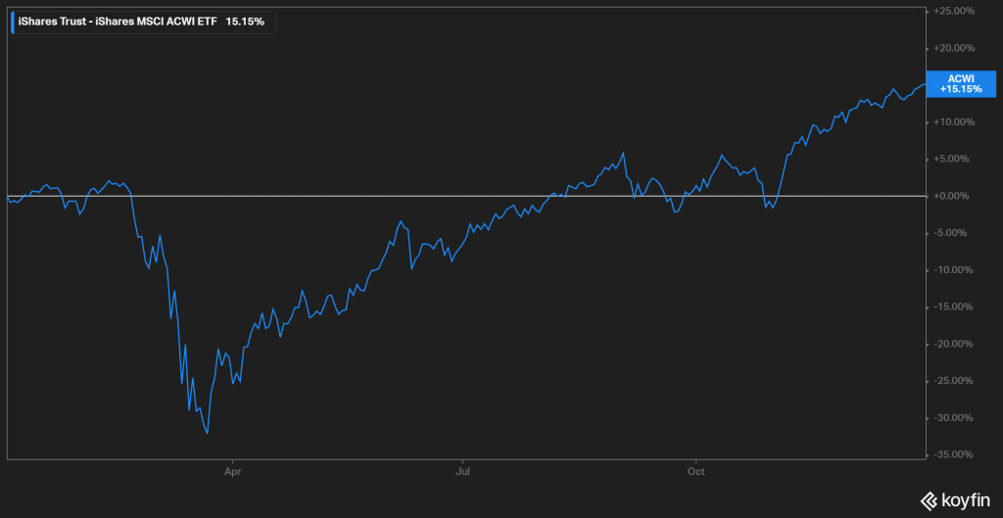
Task: Click the -10.00% label on the y-axis
Action: pyautogui.click(x=954, y=270)
